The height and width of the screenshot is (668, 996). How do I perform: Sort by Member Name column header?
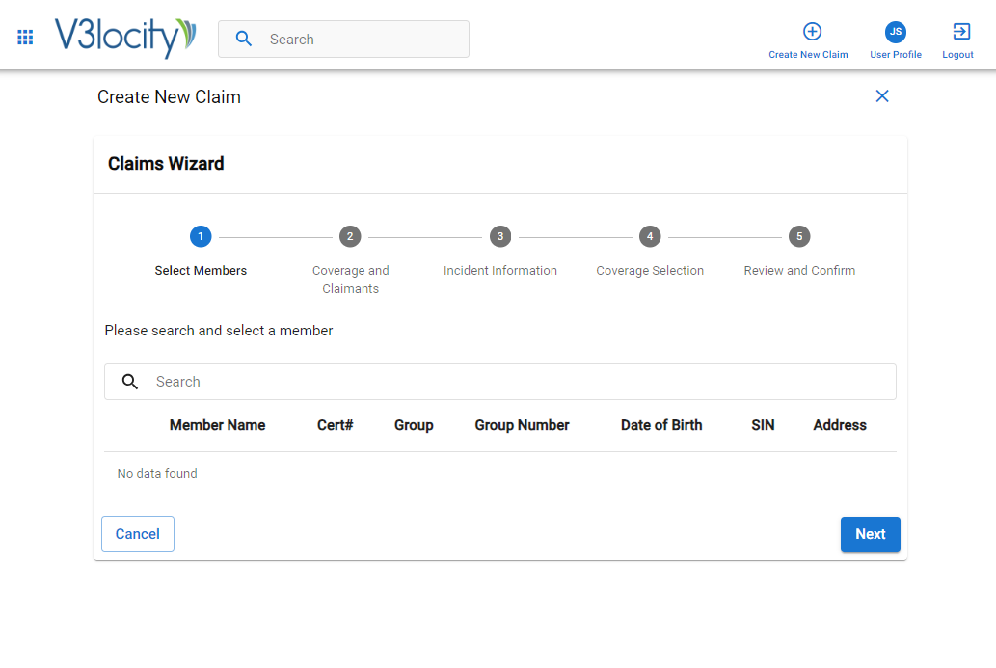pos(217,425)
